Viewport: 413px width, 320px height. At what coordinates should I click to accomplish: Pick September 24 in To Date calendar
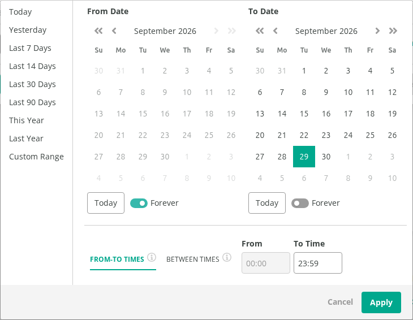pyautogui.click(x=348, y=135)
